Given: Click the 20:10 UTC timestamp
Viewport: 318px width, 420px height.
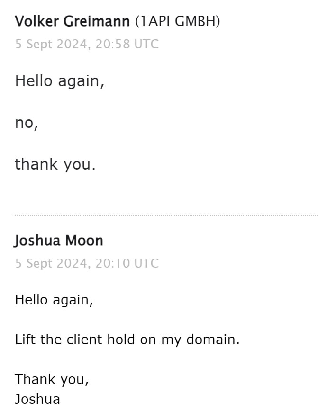Looking at the screenshot, I should [x=127, y=263].
